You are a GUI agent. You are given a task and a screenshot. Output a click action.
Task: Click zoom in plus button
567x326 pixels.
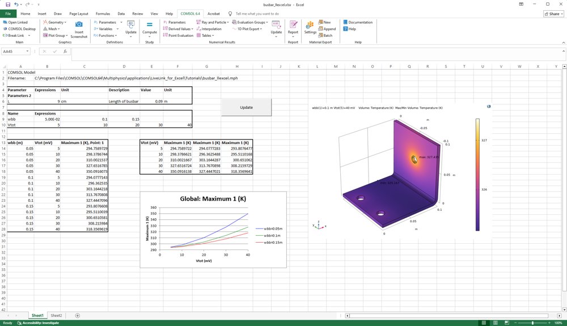pos(549,323)
